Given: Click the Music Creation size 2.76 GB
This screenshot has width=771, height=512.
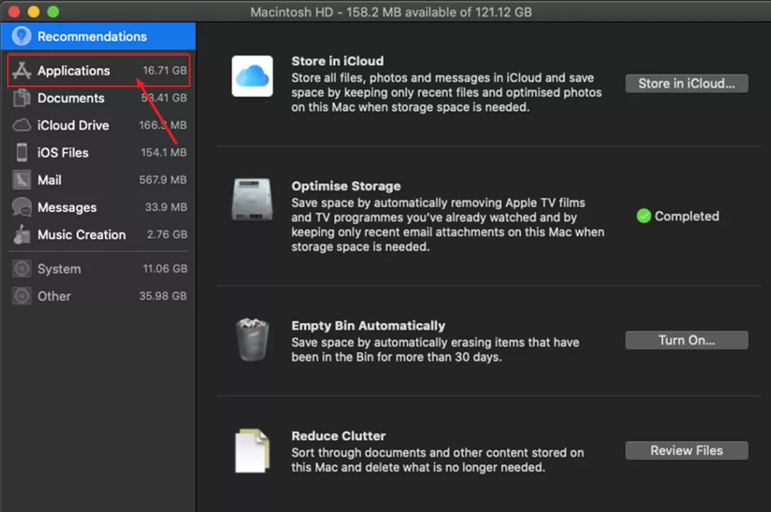Looking at the screenshot, I should pyautogui.click(x=167, y=235).
